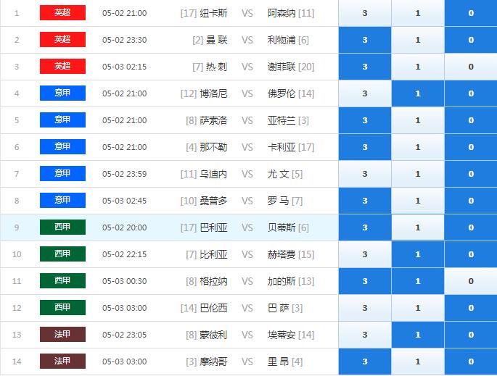Open away team 贝蒂斯
The image size is (497, 376).
click(x=282, y=227)
